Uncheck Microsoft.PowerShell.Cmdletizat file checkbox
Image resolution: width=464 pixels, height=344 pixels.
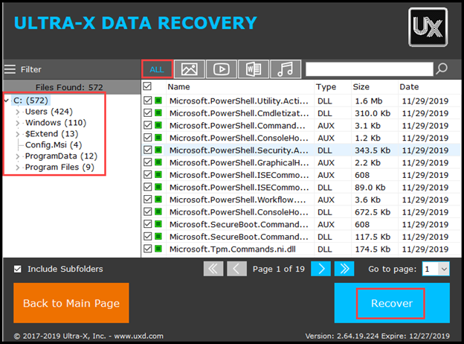(x=148, y=113)
